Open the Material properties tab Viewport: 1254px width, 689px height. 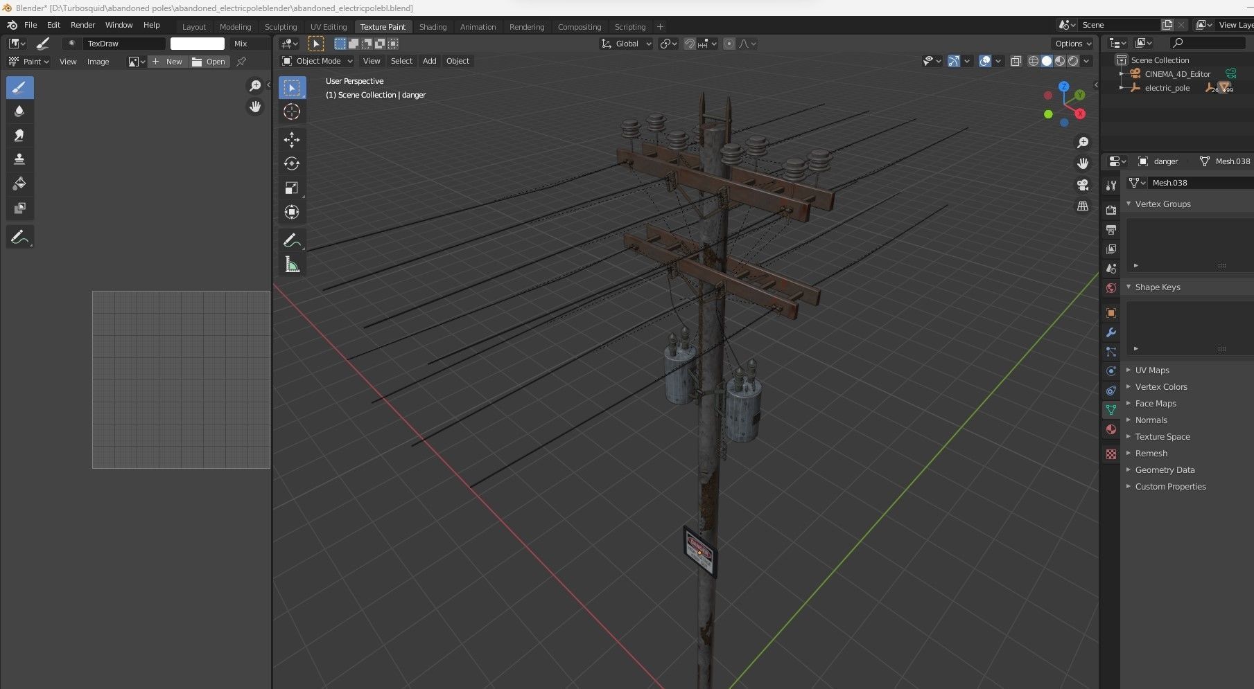click(1111, 429)
